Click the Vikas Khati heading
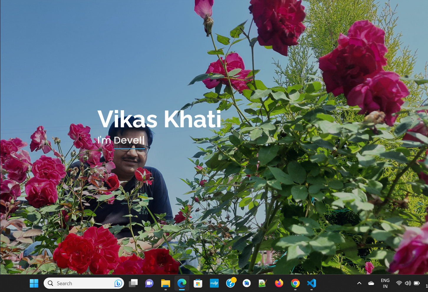 coord(159,119)
